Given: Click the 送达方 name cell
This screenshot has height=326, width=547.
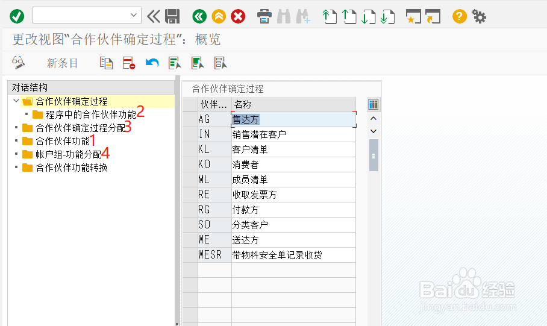Looking at the screenshot, I should pos(294,240).
